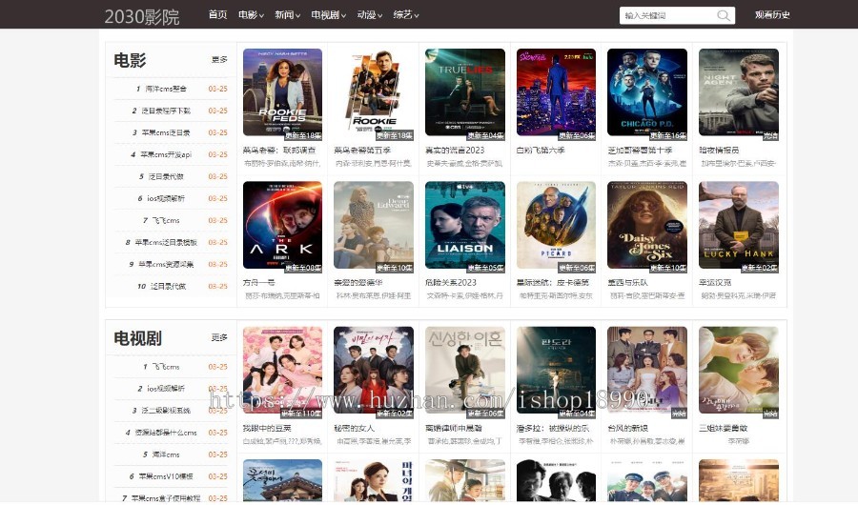The width and height of the screenshot is (858, 505).
Task: Open 飞飞cms rank 7 in 电影 list
Action: tap(166, 220)
